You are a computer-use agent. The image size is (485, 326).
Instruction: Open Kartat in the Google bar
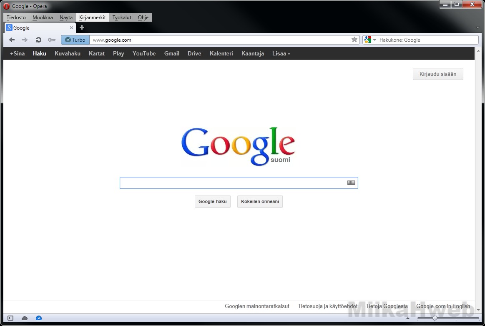pyautogui.click(x=96, y=53)
